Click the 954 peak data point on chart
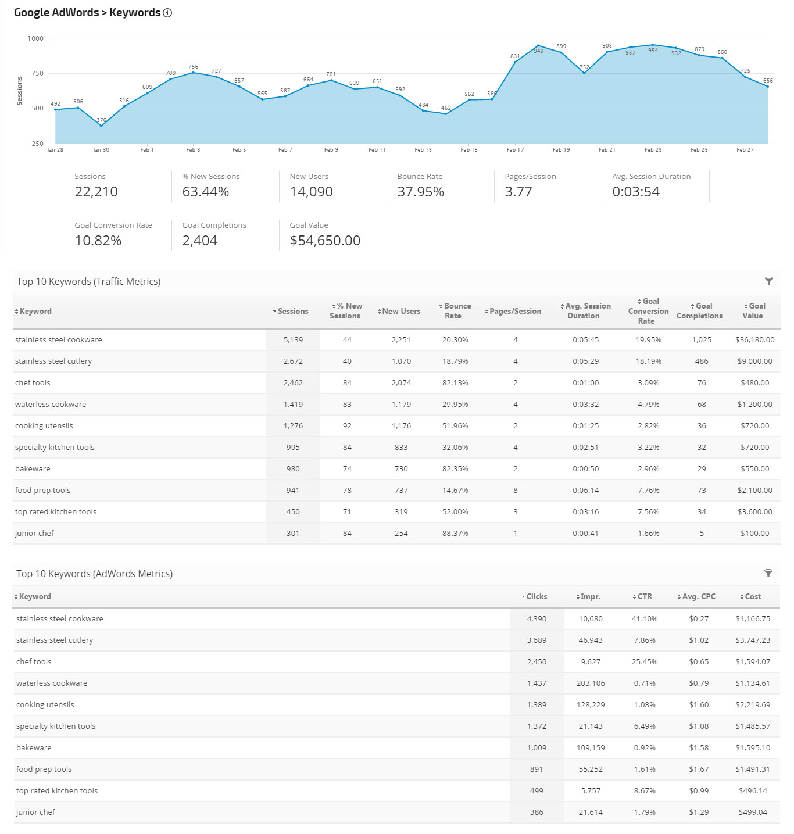Screen dimensions: 794x834 (x=653, y=45)
